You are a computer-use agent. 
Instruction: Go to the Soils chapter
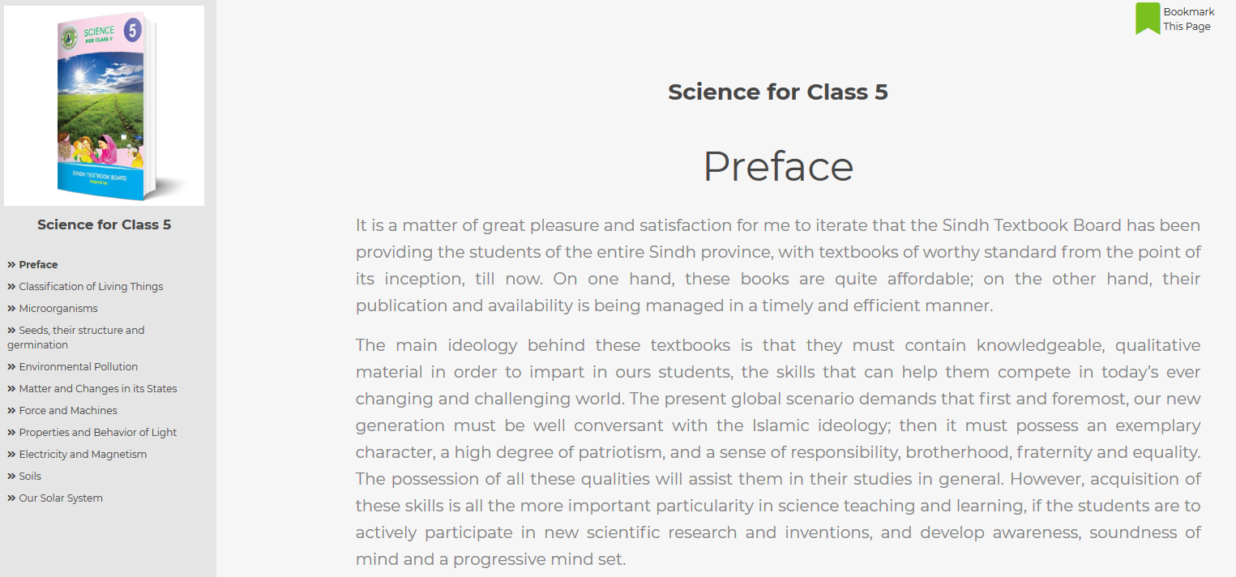click(30, 476)
